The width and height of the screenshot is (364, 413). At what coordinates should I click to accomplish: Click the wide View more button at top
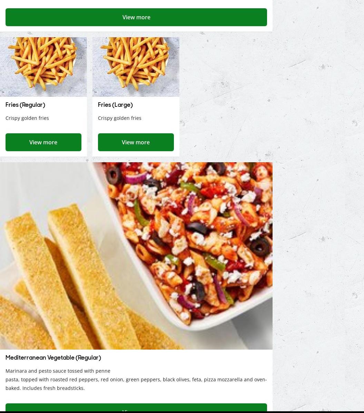point(136,17)
